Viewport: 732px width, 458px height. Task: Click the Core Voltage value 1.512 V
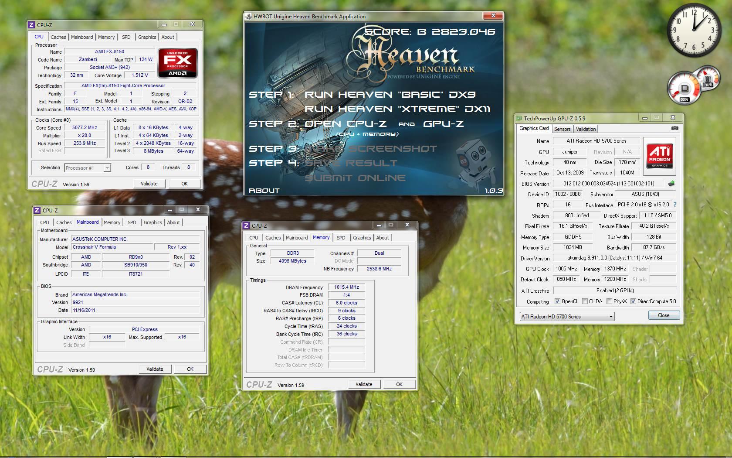[140, 75]
